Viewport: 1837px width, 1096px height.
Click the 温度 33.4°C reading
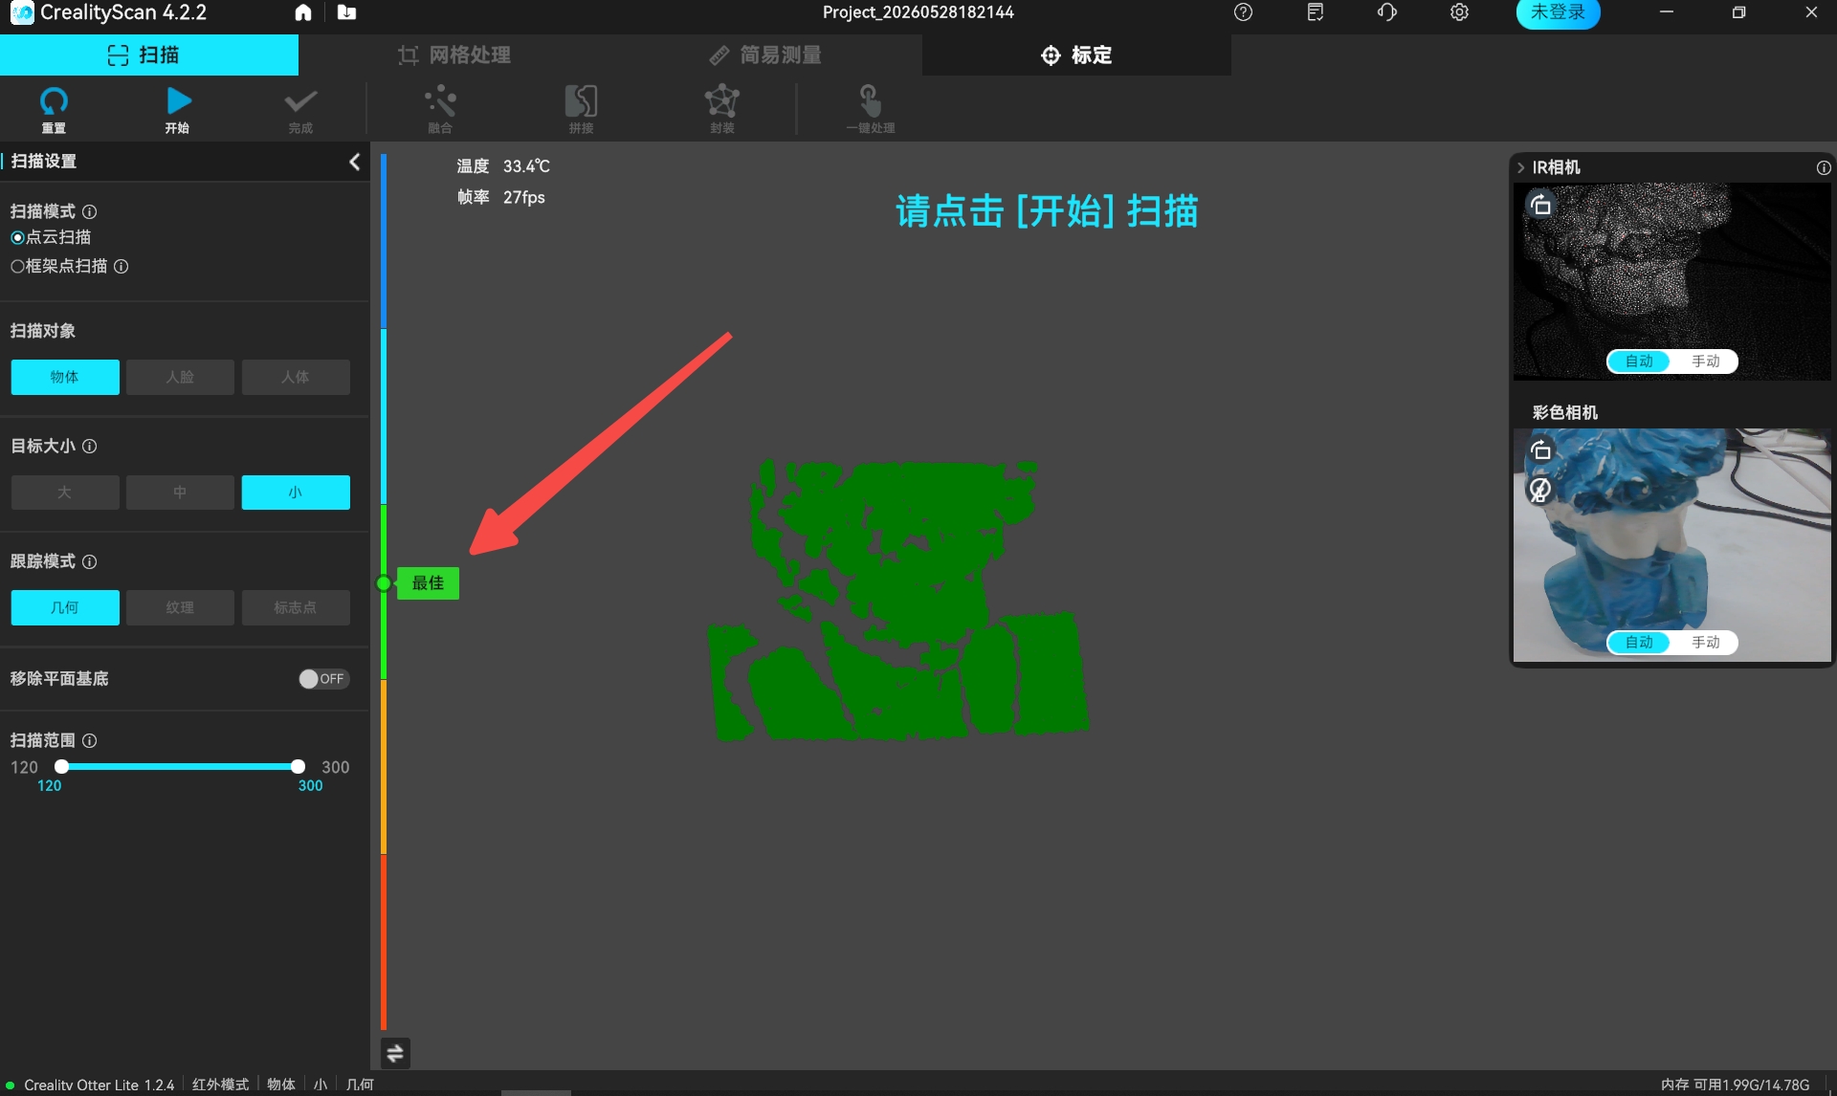(x=503, y=165)
